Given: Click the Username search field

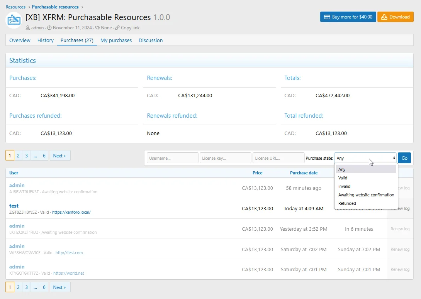Looking at the screenshot, I should (172, 158).
